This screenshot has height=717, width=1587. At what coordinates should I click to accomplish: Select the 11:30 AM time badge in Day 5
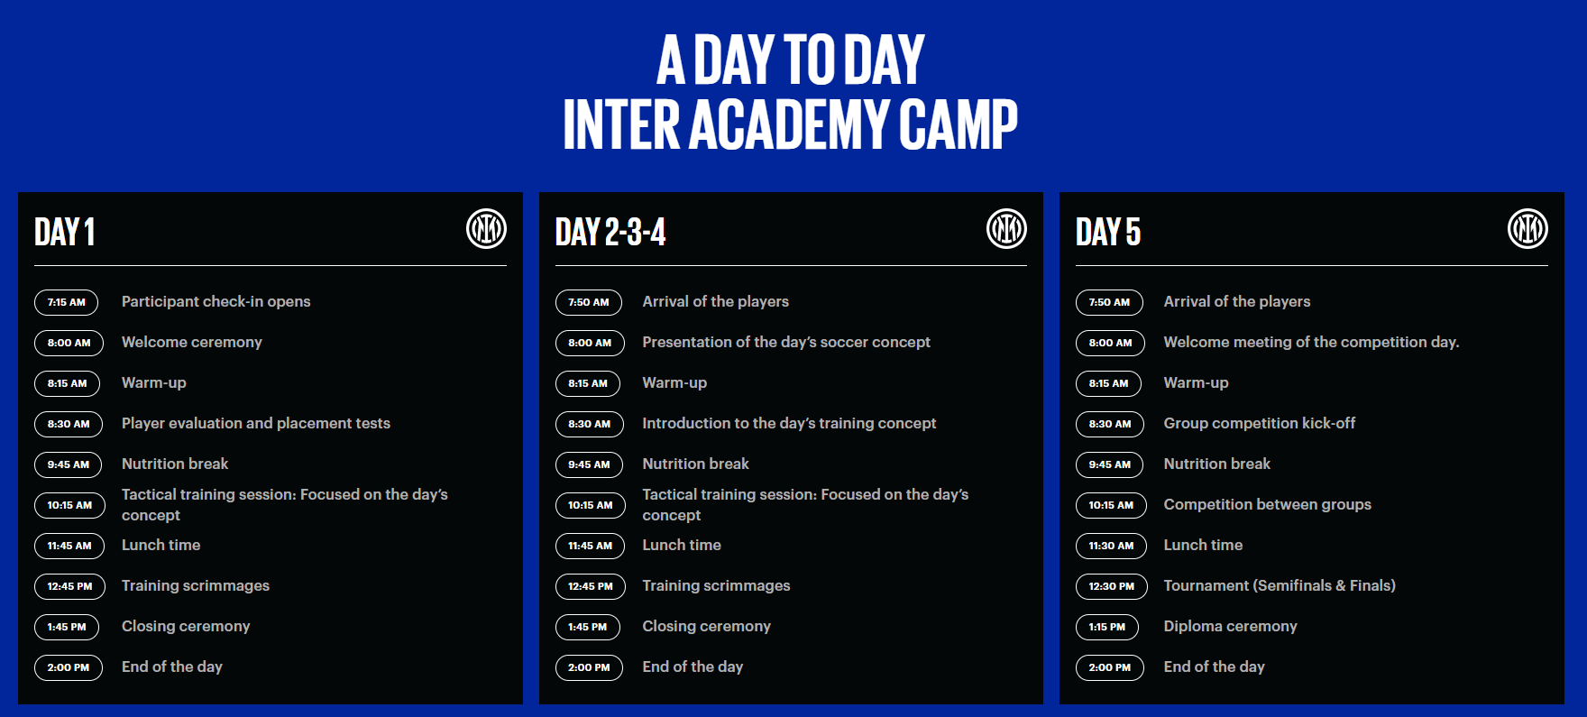coord(1111,546)
